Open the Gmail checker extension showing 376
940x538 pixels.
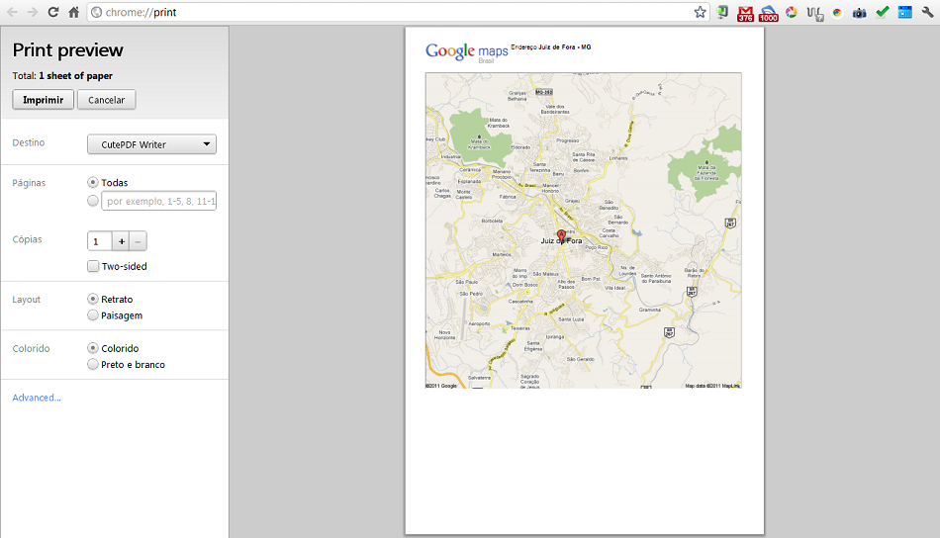point(746,13)
